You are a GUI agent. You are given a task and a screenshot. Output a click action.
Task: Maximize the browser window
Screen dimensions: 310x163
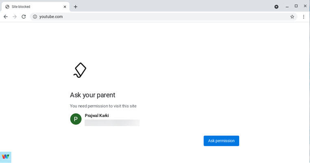[296, 6]
